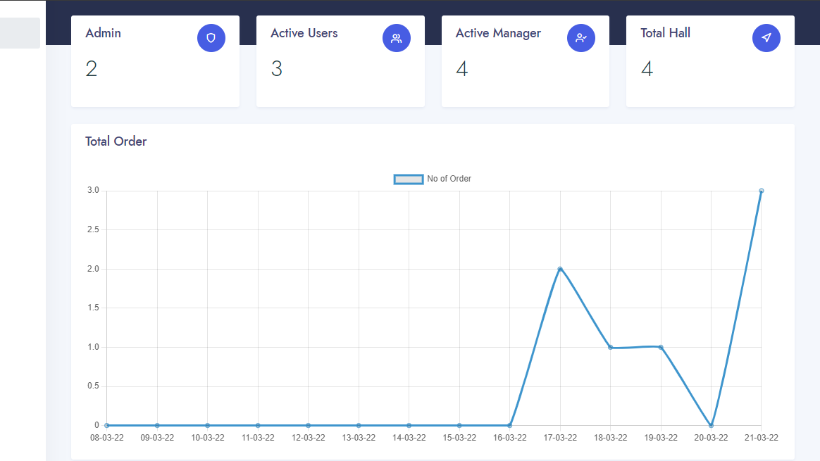Click the data point for 21-03-22
Screen dimensions: 820x461
[762, 191]
